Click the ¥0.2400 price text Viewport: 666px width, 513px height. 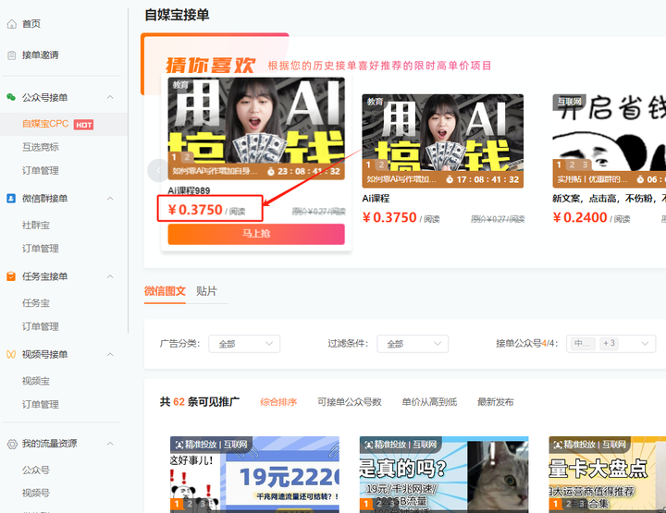[x=580, y=217]
